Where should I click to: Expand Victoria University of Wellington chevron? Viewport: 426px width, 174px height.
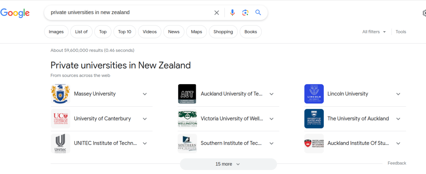pyautogui.click(x=272, y=119)
